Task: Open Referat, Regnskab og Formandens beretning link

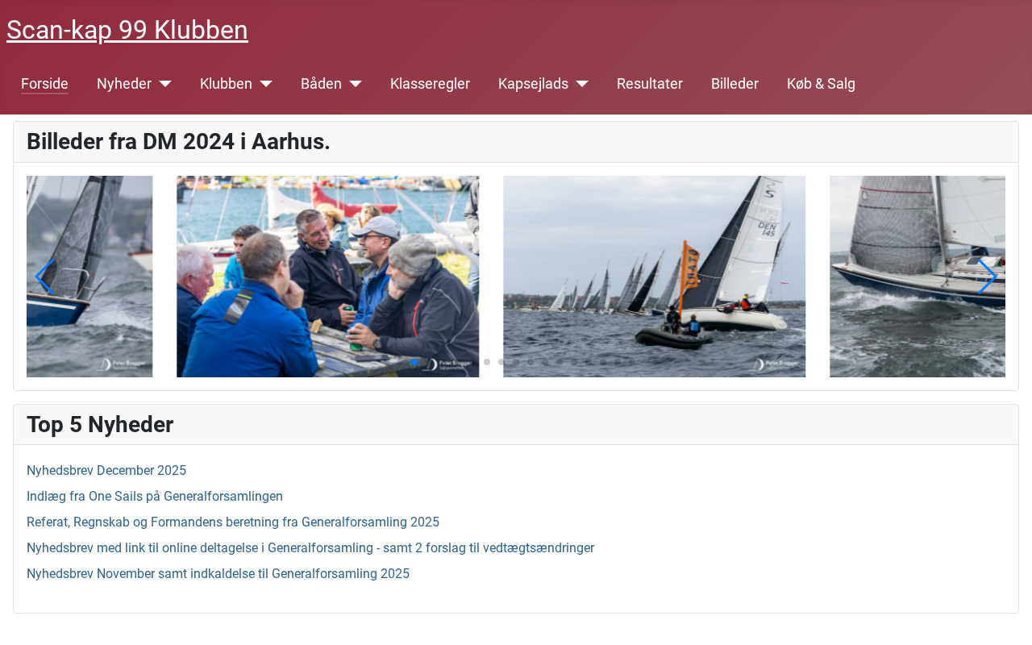Action: tap(233, 522)
